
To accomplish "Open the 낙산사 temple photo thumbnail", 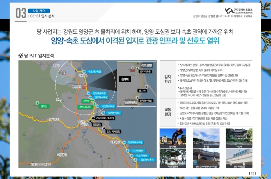I will (239, 138).
